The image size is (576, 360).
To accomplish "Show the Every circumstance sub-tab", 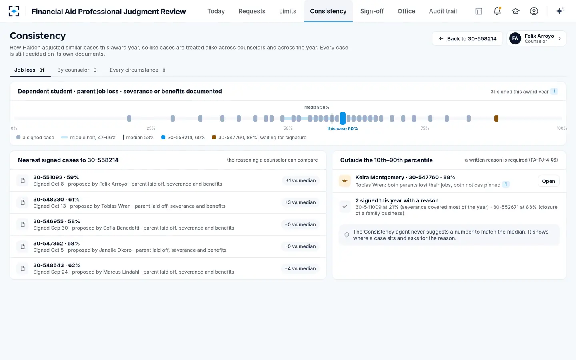I will (x=138, y=70).
